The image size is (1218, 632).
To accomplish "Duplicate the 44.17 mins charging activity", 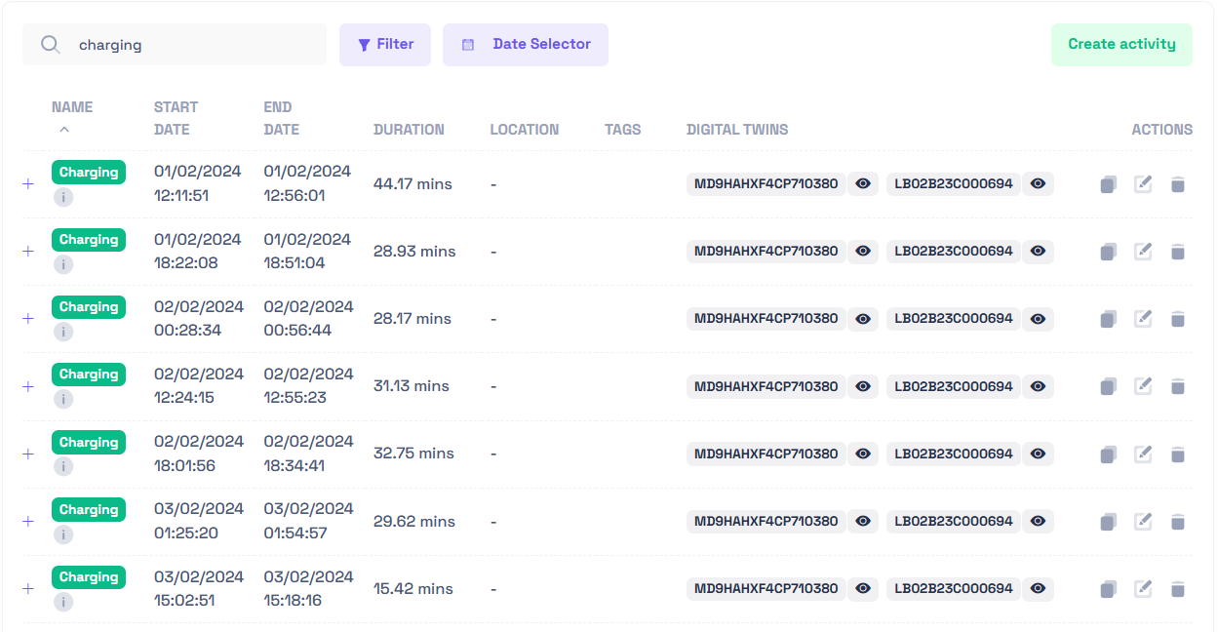I will pos(1108,184).
